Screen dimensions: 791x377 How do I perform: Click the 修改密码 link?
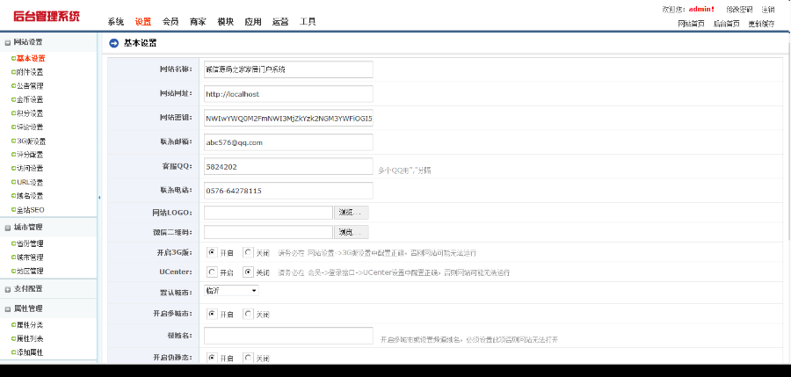[x=739, y=9]
